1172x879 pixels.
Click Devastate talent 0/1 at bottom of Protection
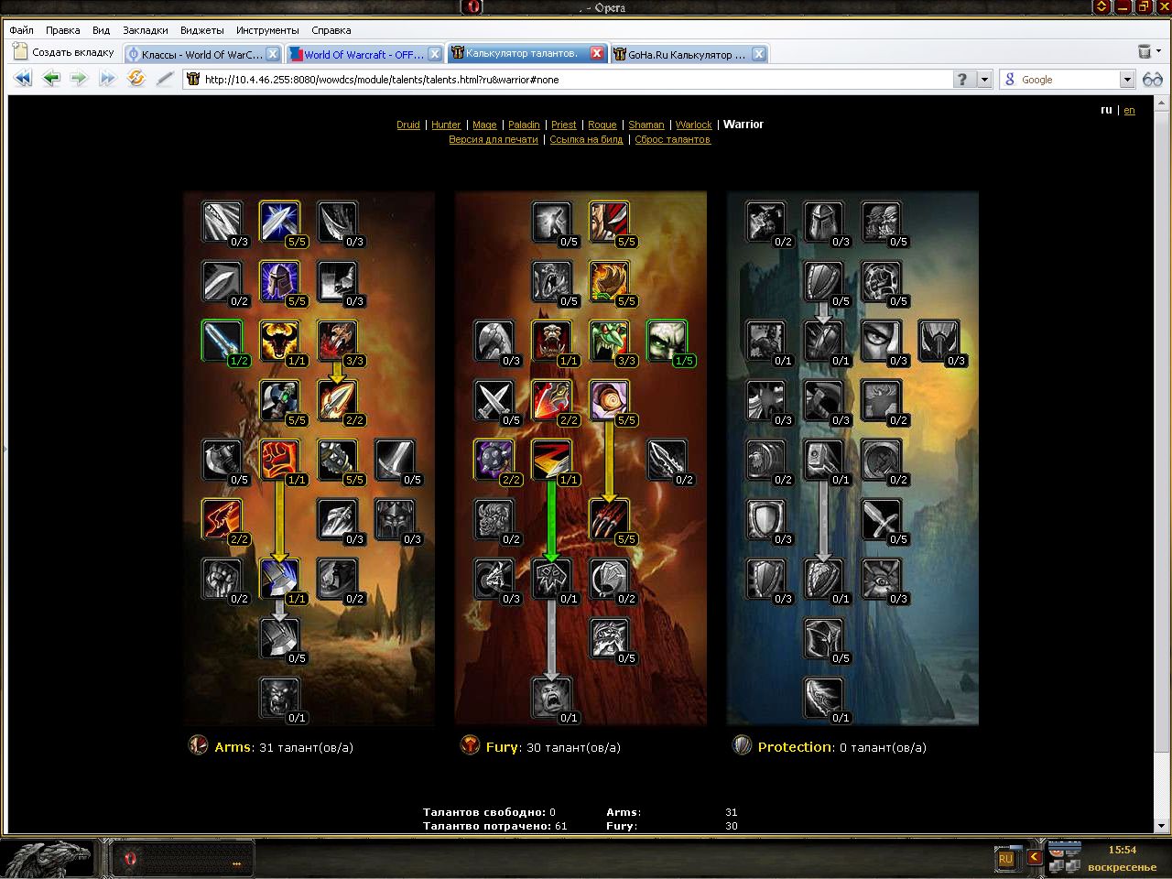coord(823,699)
